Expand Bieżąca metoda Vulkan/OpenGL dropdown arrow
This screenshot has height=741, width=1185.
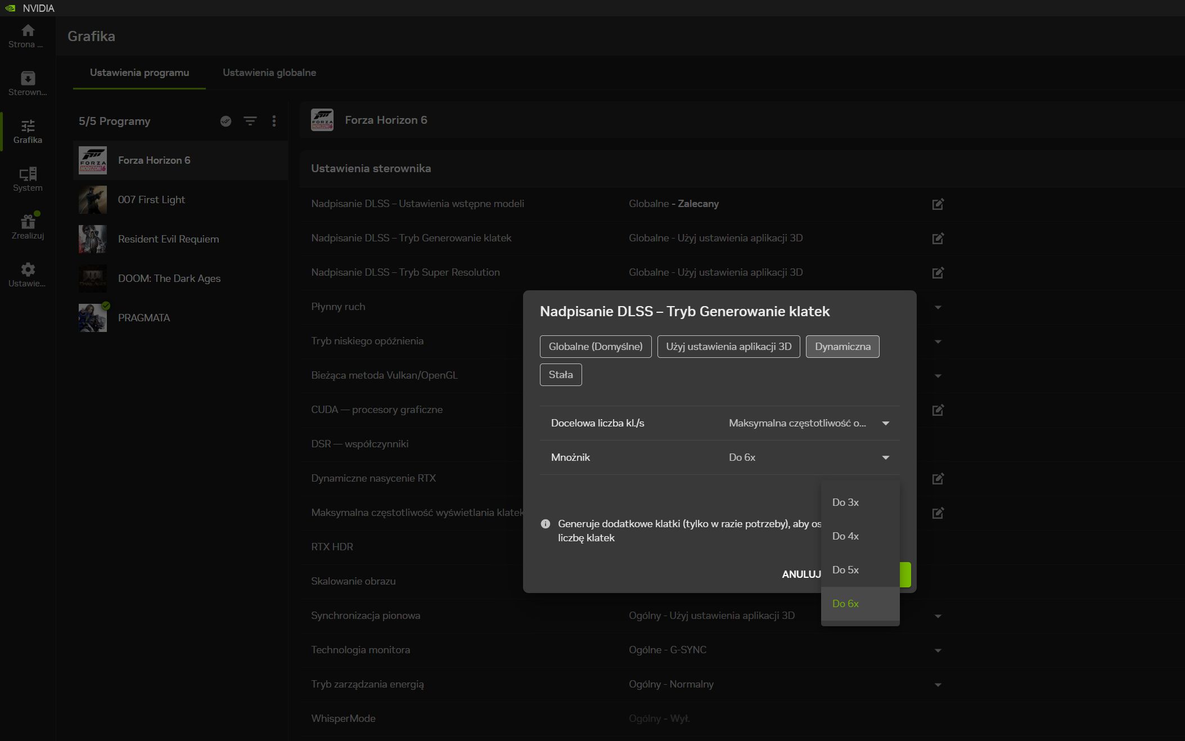(938, 376)
